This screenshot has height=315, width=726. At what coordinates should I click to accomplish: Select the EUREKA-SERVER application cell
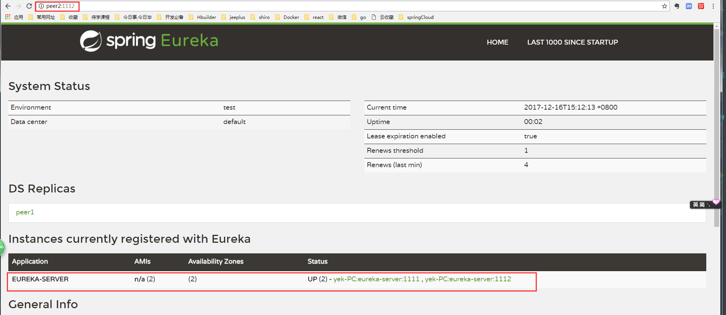pos(40,279)
